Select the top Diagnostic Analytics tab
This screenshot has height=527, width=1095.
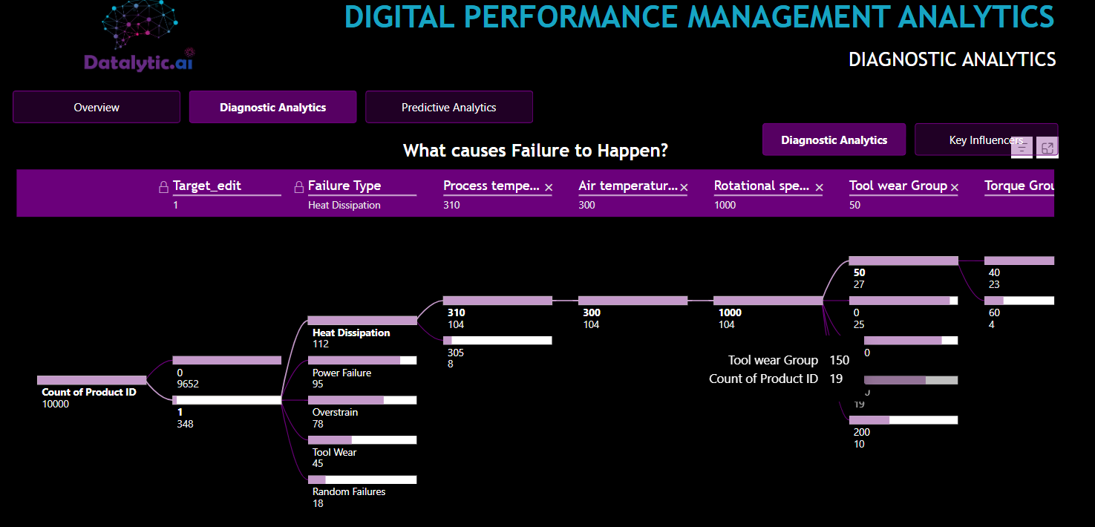(x=272, y=108)
